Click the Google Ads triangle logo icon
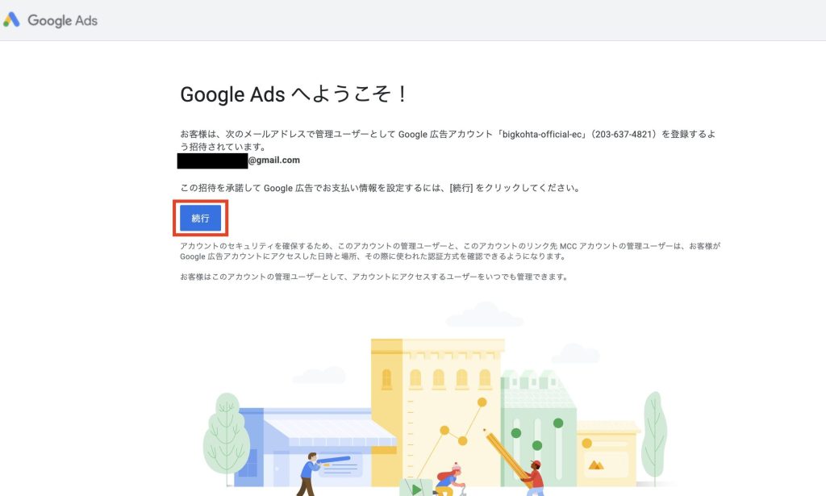The height and width of the screenshot is (496, 826). click(11, 20)
